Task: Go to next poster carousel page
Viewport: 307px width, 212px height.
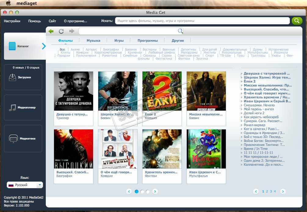Action: point(155,192)
